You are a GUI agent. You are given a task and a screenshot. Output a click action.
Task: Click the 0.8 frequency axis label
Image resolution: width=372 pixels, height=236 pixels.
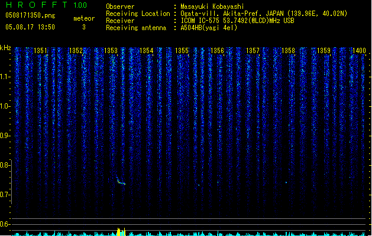(5, 165)
